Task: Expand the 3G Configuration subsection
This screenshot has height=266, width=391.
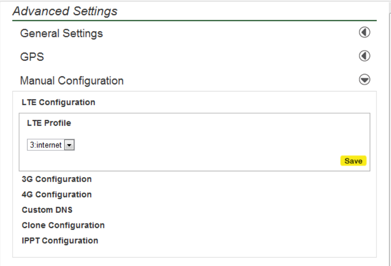Action: 57,179
